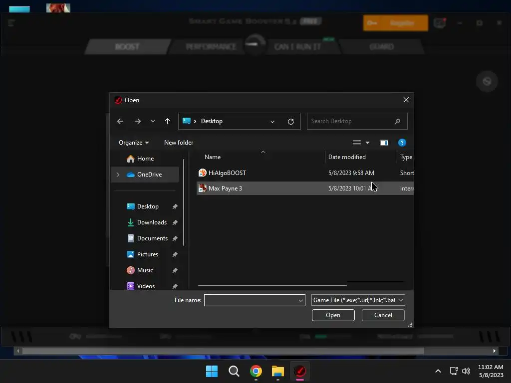Unpin Pictures using its pin icon
The width and height of the screenshot is (511, 383).
click(175, 254)
